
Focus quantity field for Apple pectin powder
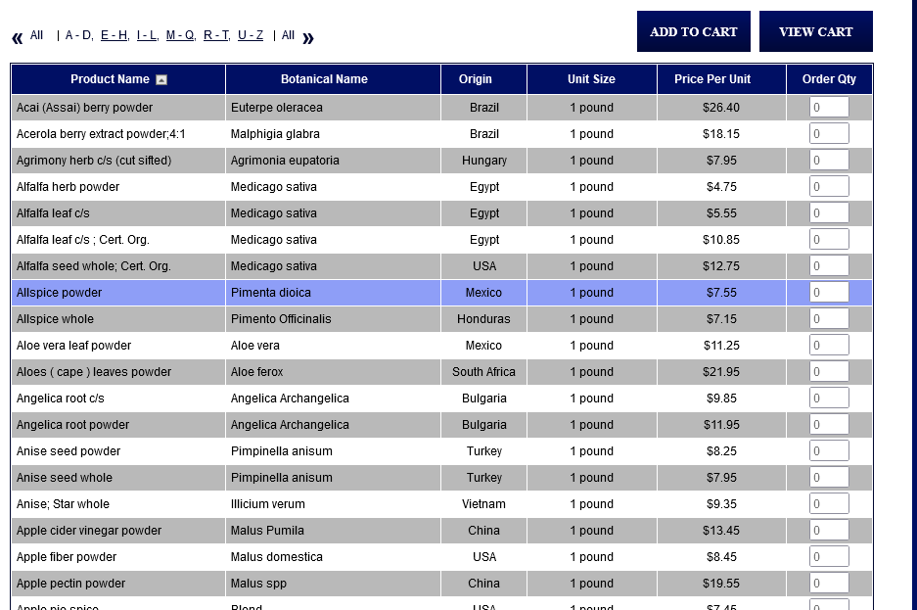(x=829, y=583)
